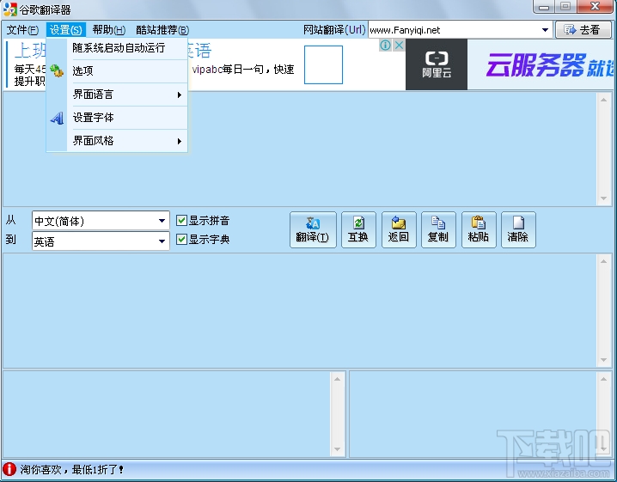This screenshot has width=617, height=482.
Task: Click the up arrow of the source text scrollbar
Action: (x=603, y=100)
